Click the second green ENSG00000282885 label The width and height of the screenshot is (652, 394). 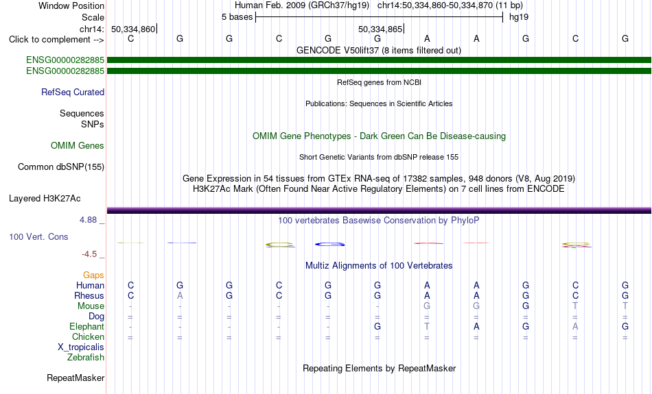(65, 71)
